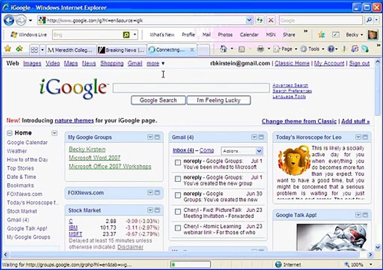Click the Internet zone globe in status bar
Screen dimensions: 383x270
tap(278, 264)
